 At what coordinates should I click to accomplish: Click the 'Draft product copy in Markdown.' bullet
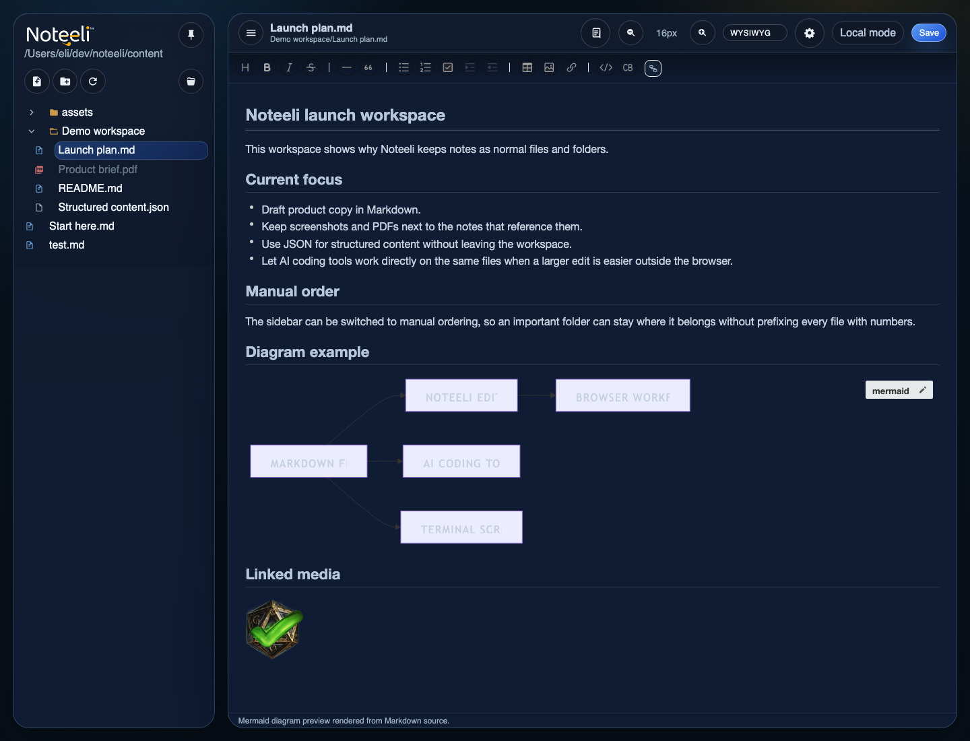coord(341,210)
